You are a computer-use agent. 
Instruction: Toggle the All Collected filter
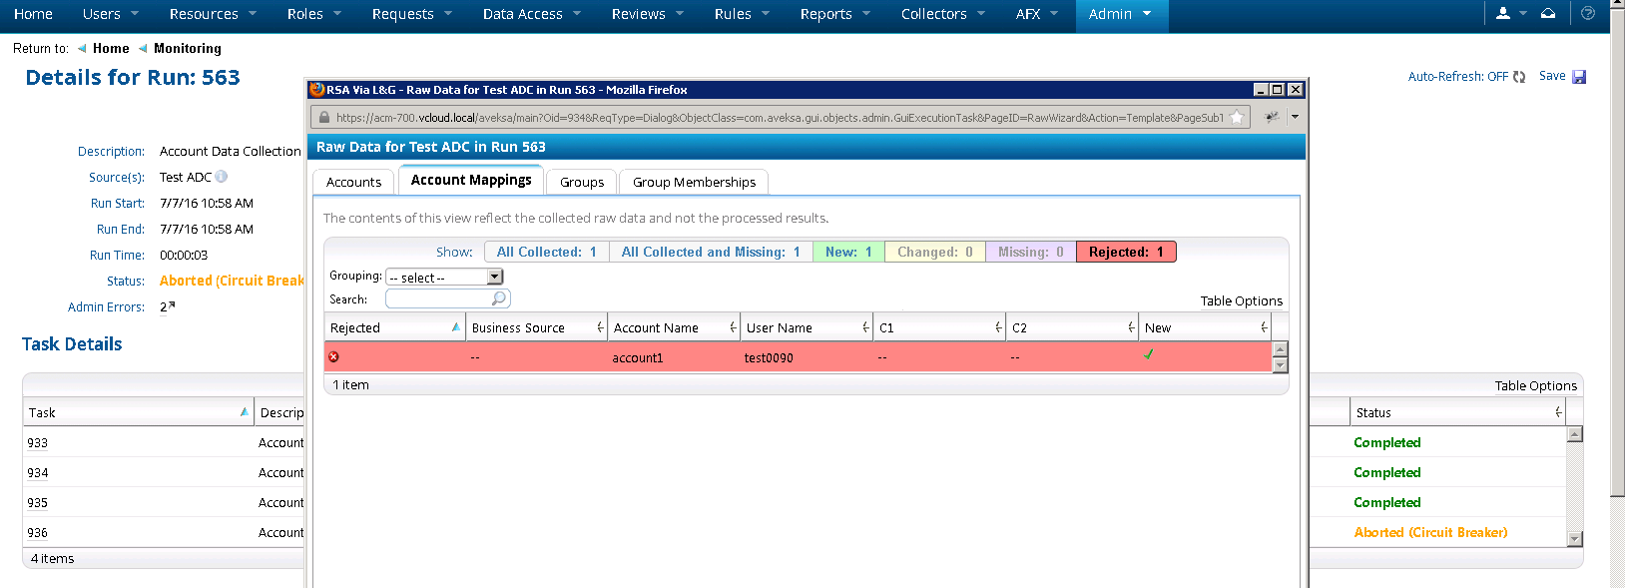coord(546,252)
